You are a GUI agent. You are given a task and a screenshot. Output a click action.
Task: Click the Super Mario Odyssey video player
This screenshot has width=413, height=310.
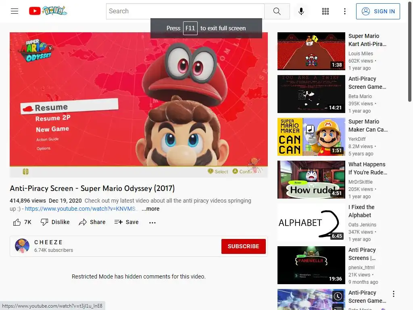[139, 105]
